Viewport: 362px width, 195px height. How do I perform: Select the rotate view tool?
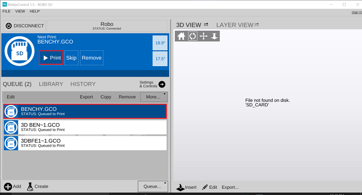click(x=193, y=36)
